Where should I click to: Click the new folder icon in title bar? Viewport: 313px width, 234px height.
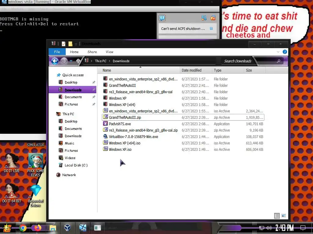click(70, 44)
